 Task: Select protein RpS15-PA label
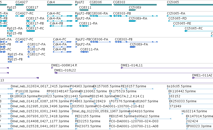15,54
